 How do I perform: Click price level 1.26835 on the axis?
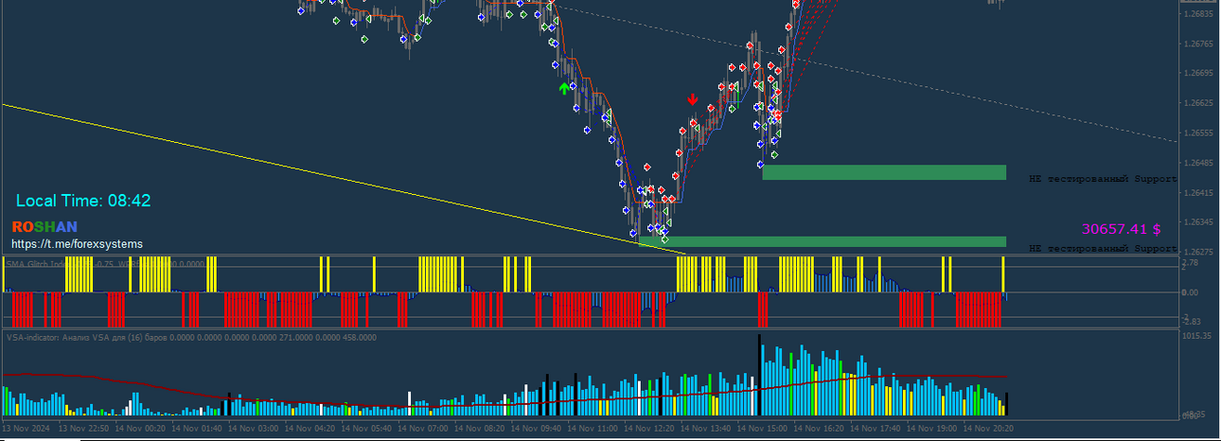(x=1198, y=14)
